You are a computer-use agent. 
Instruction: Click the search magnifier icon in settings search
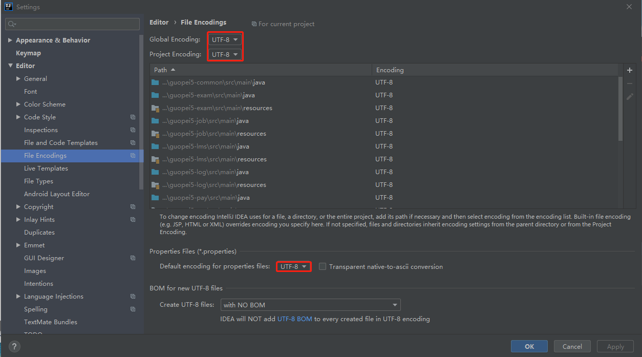tap(12, 24)
